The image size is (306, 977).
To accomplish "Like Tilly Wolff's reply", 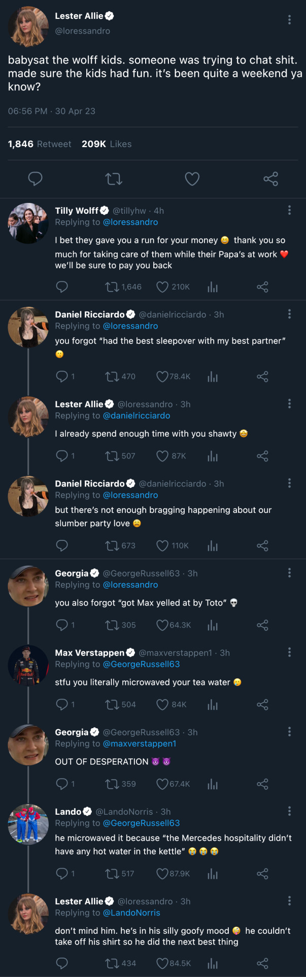I will tap(162, 287).
